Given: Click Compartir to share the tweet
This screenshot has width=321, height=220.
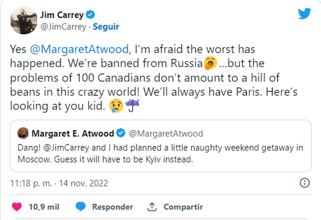Looking at the screenshot, I should tap(184, 206).
